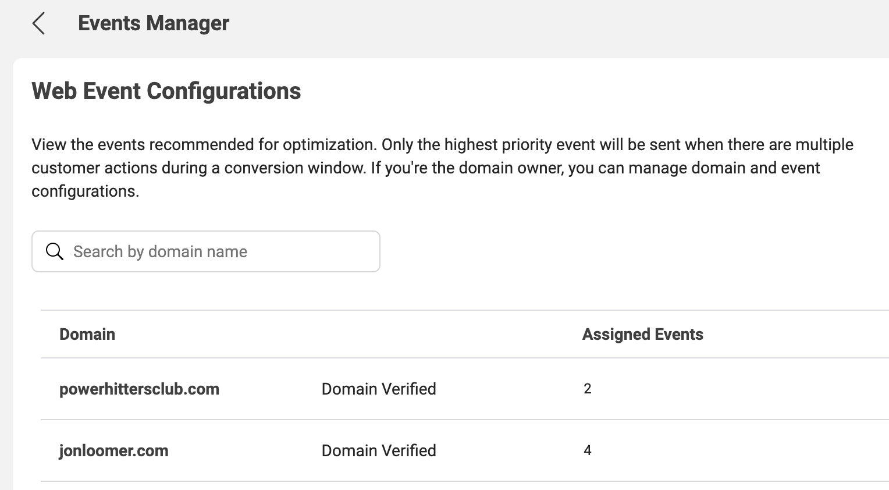Click the Domain column header

pyautogui.click(x=87, y=334)
